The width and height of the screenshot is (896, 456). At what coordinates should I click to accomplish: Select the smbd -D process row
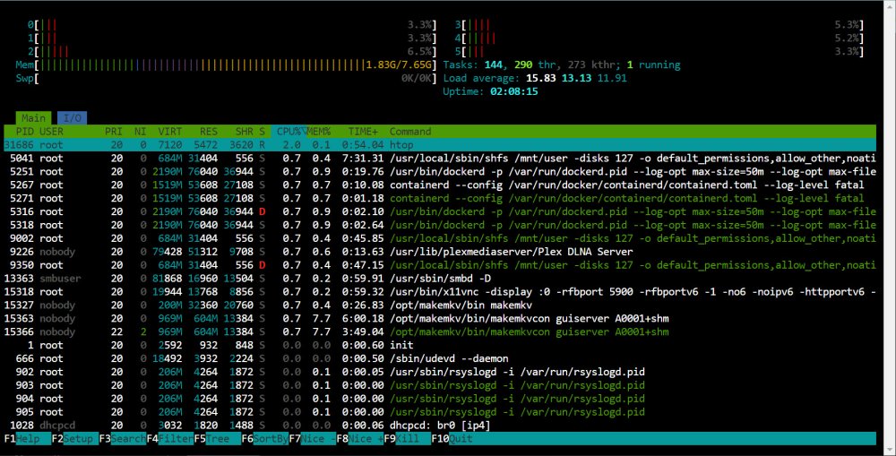[440, 279]
